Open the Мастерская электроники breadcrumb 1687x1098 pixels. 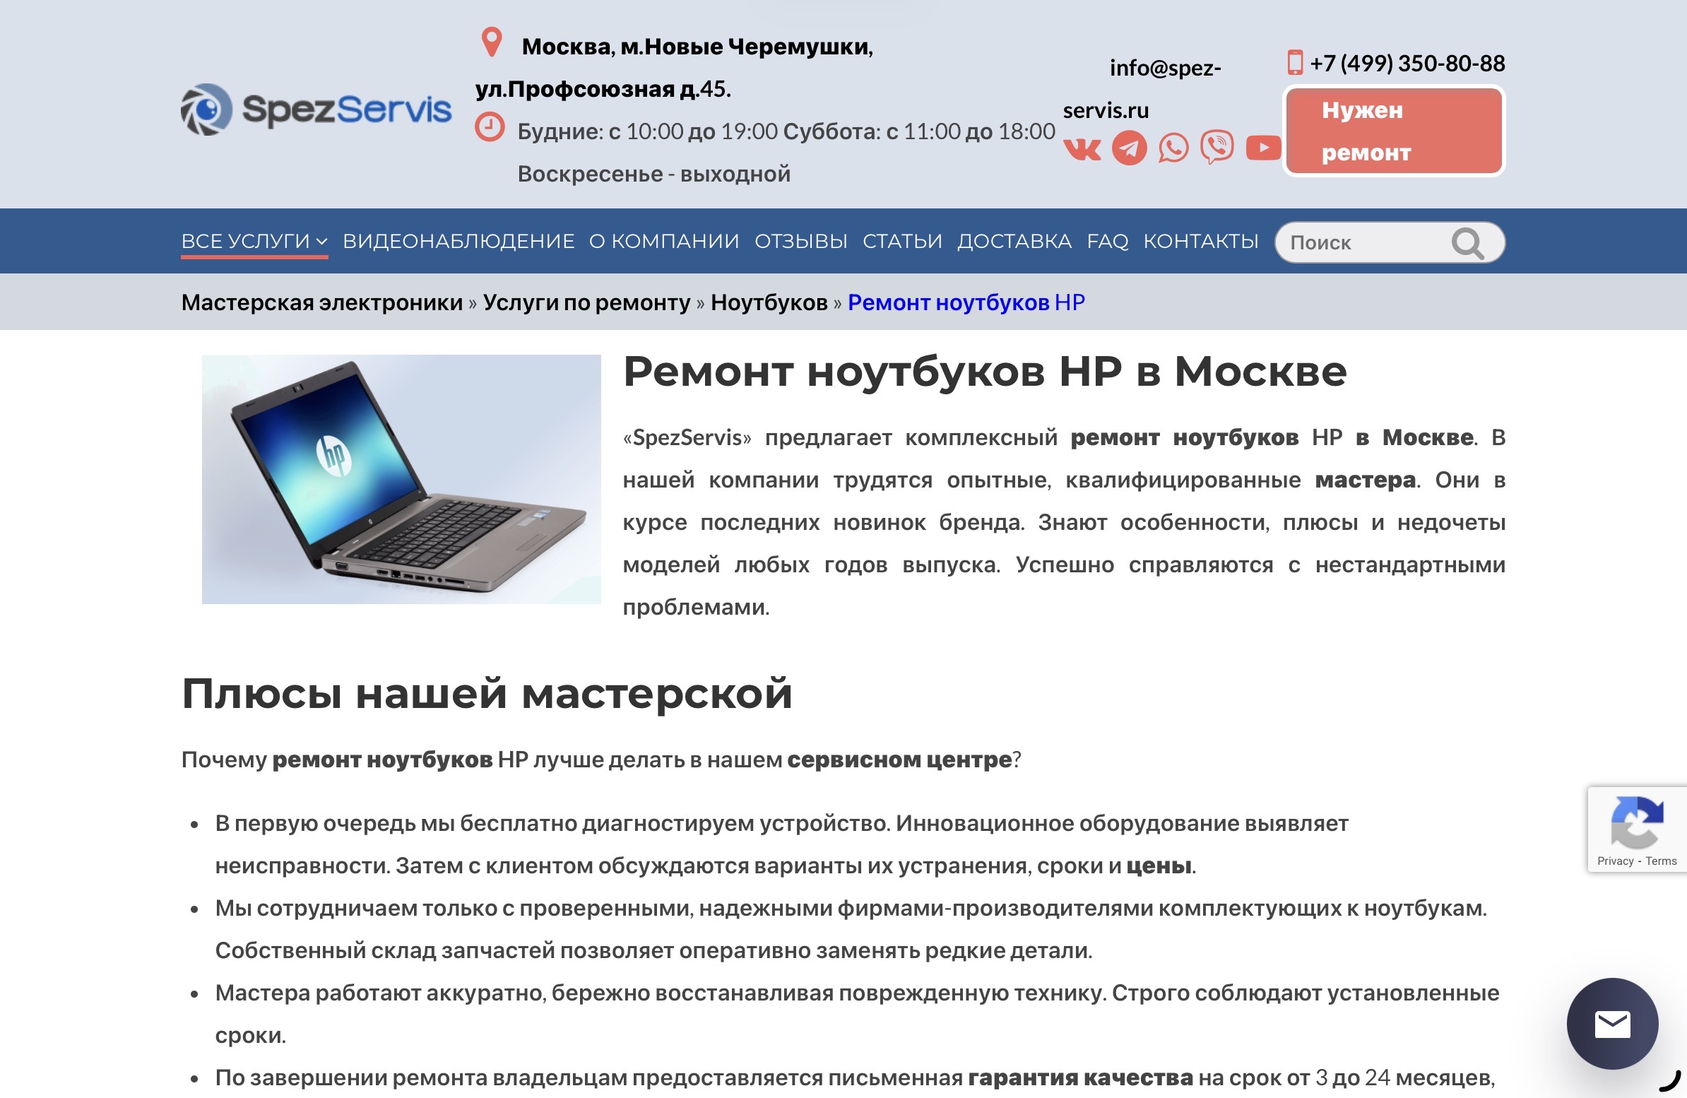pos(322,302)
